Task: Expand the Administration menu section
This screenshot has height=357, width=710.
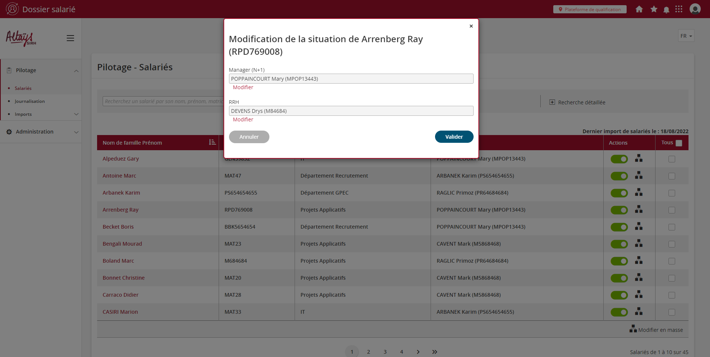Action: tap(41, 132)
